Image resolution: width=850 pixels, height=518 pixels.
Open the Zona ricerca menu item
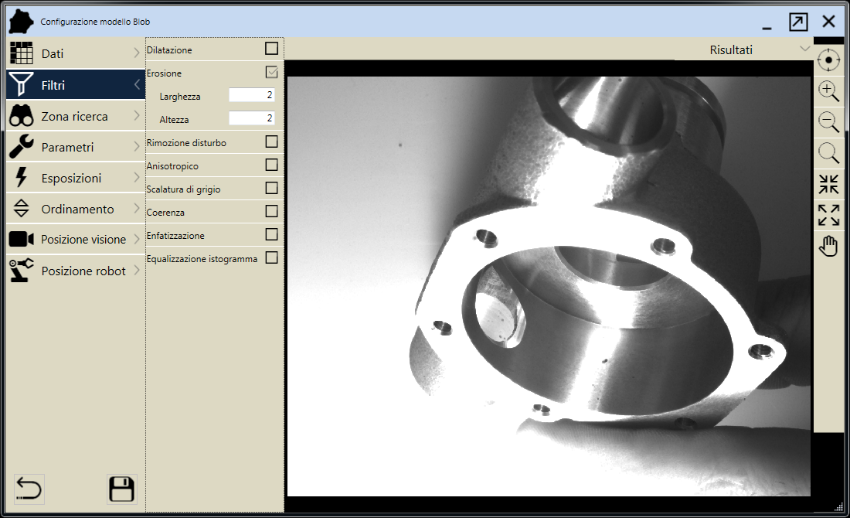(76, 115)
